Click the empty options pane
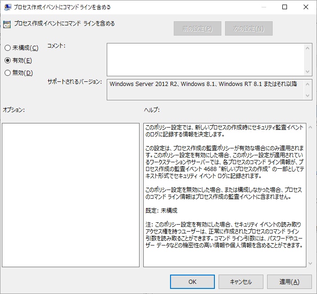The height and width of the screenshot is (294, 317). [x=71, y=195]
